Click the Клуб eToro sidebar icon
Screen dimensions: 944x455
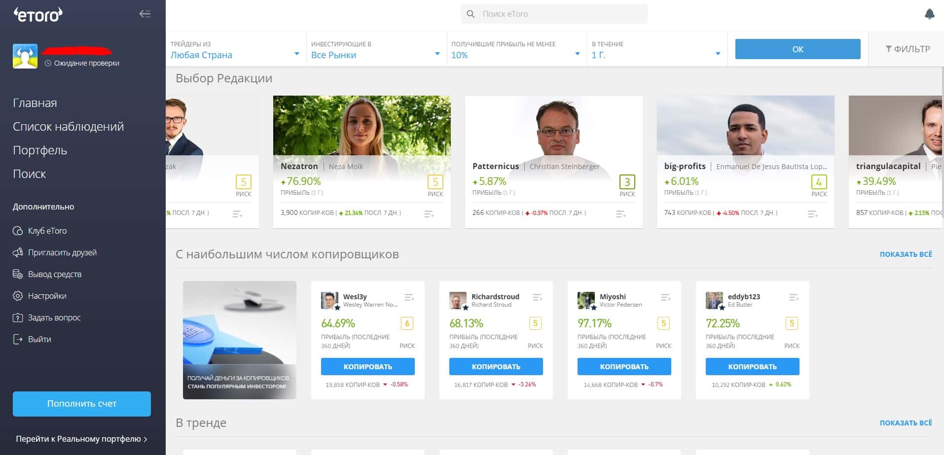pos(18,231)
